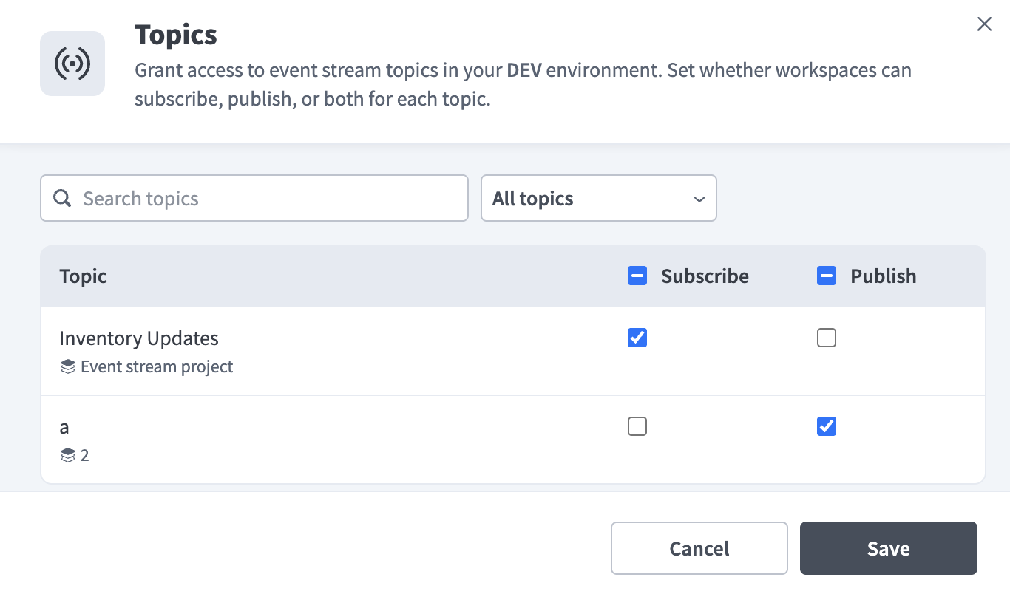Screen dimensions: 1010x594
Task: Uncheck Publish for topic a
Action: click(827, 426)
